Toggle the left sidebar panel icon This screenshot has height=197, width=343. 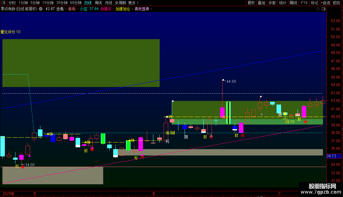point(3,3)
